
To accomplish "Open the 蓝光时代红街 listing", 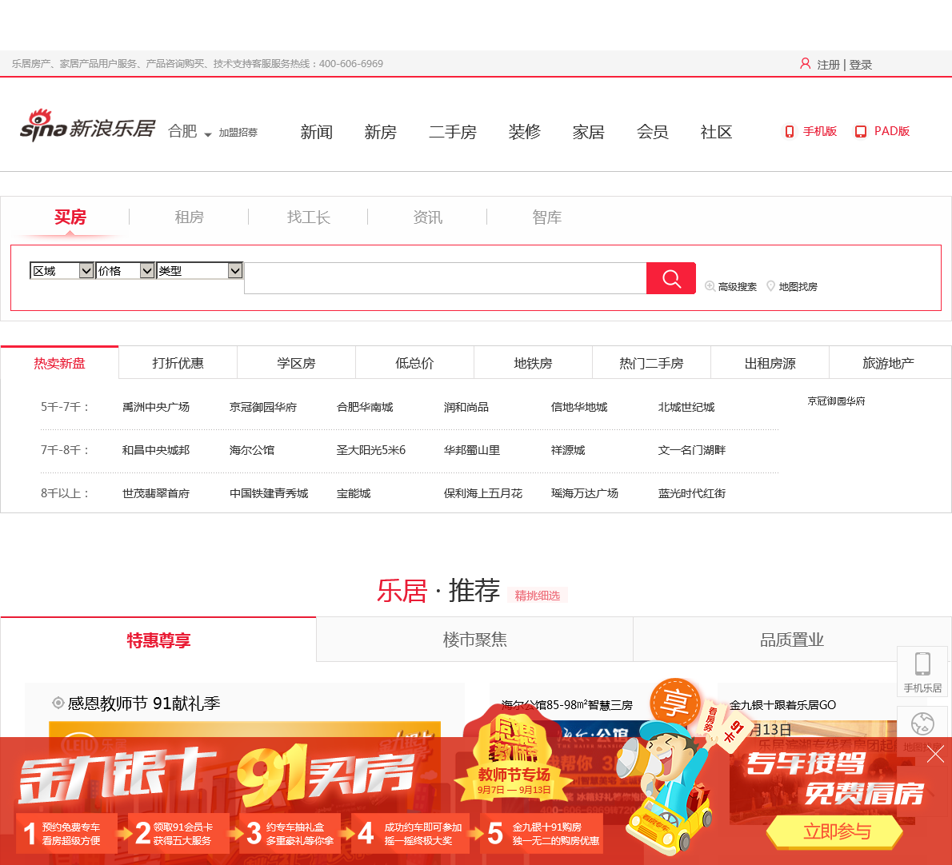I will (691, 493).
